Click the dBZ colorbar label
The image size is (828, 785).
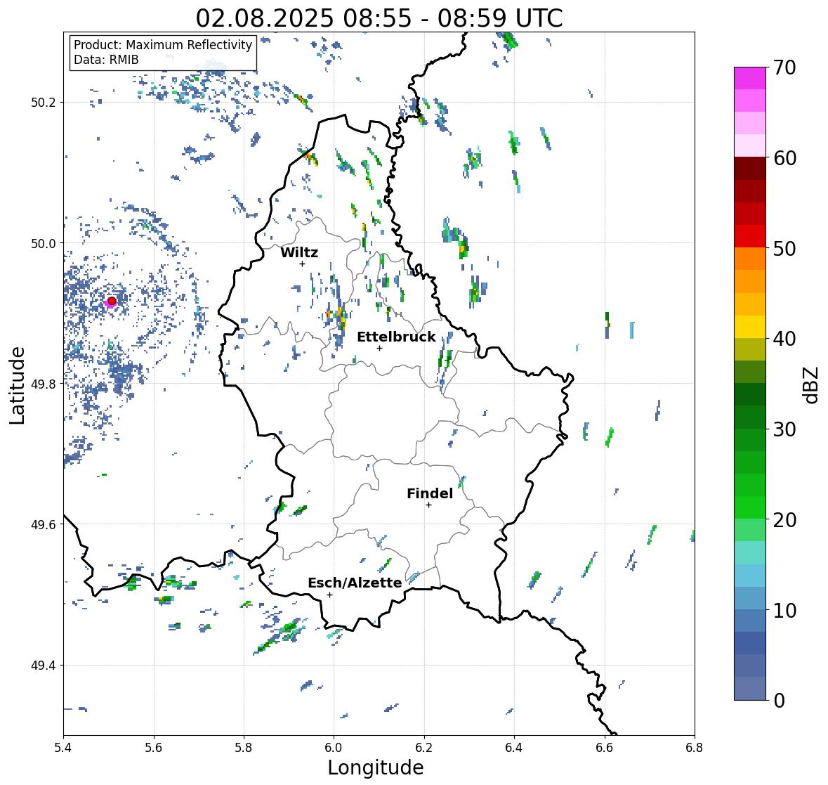[x=812, y=385]
